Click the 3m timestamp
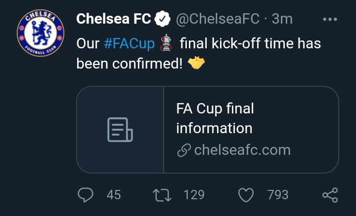Screen dimensions: 356x216 (282, 19)
